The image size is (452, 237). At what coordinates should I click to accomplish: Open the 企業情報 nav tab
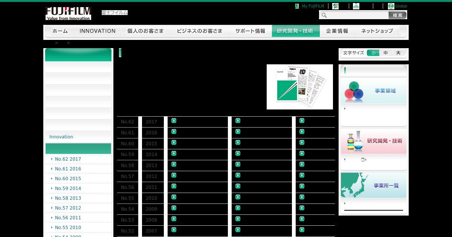(x=337, y=31)
